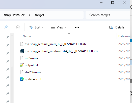Click the date cell of the updates.xml row
This screenshot has width=132, height=103.
click(124, 79)
